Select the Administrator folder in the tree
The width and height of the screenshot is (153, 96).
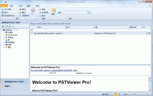13,35
